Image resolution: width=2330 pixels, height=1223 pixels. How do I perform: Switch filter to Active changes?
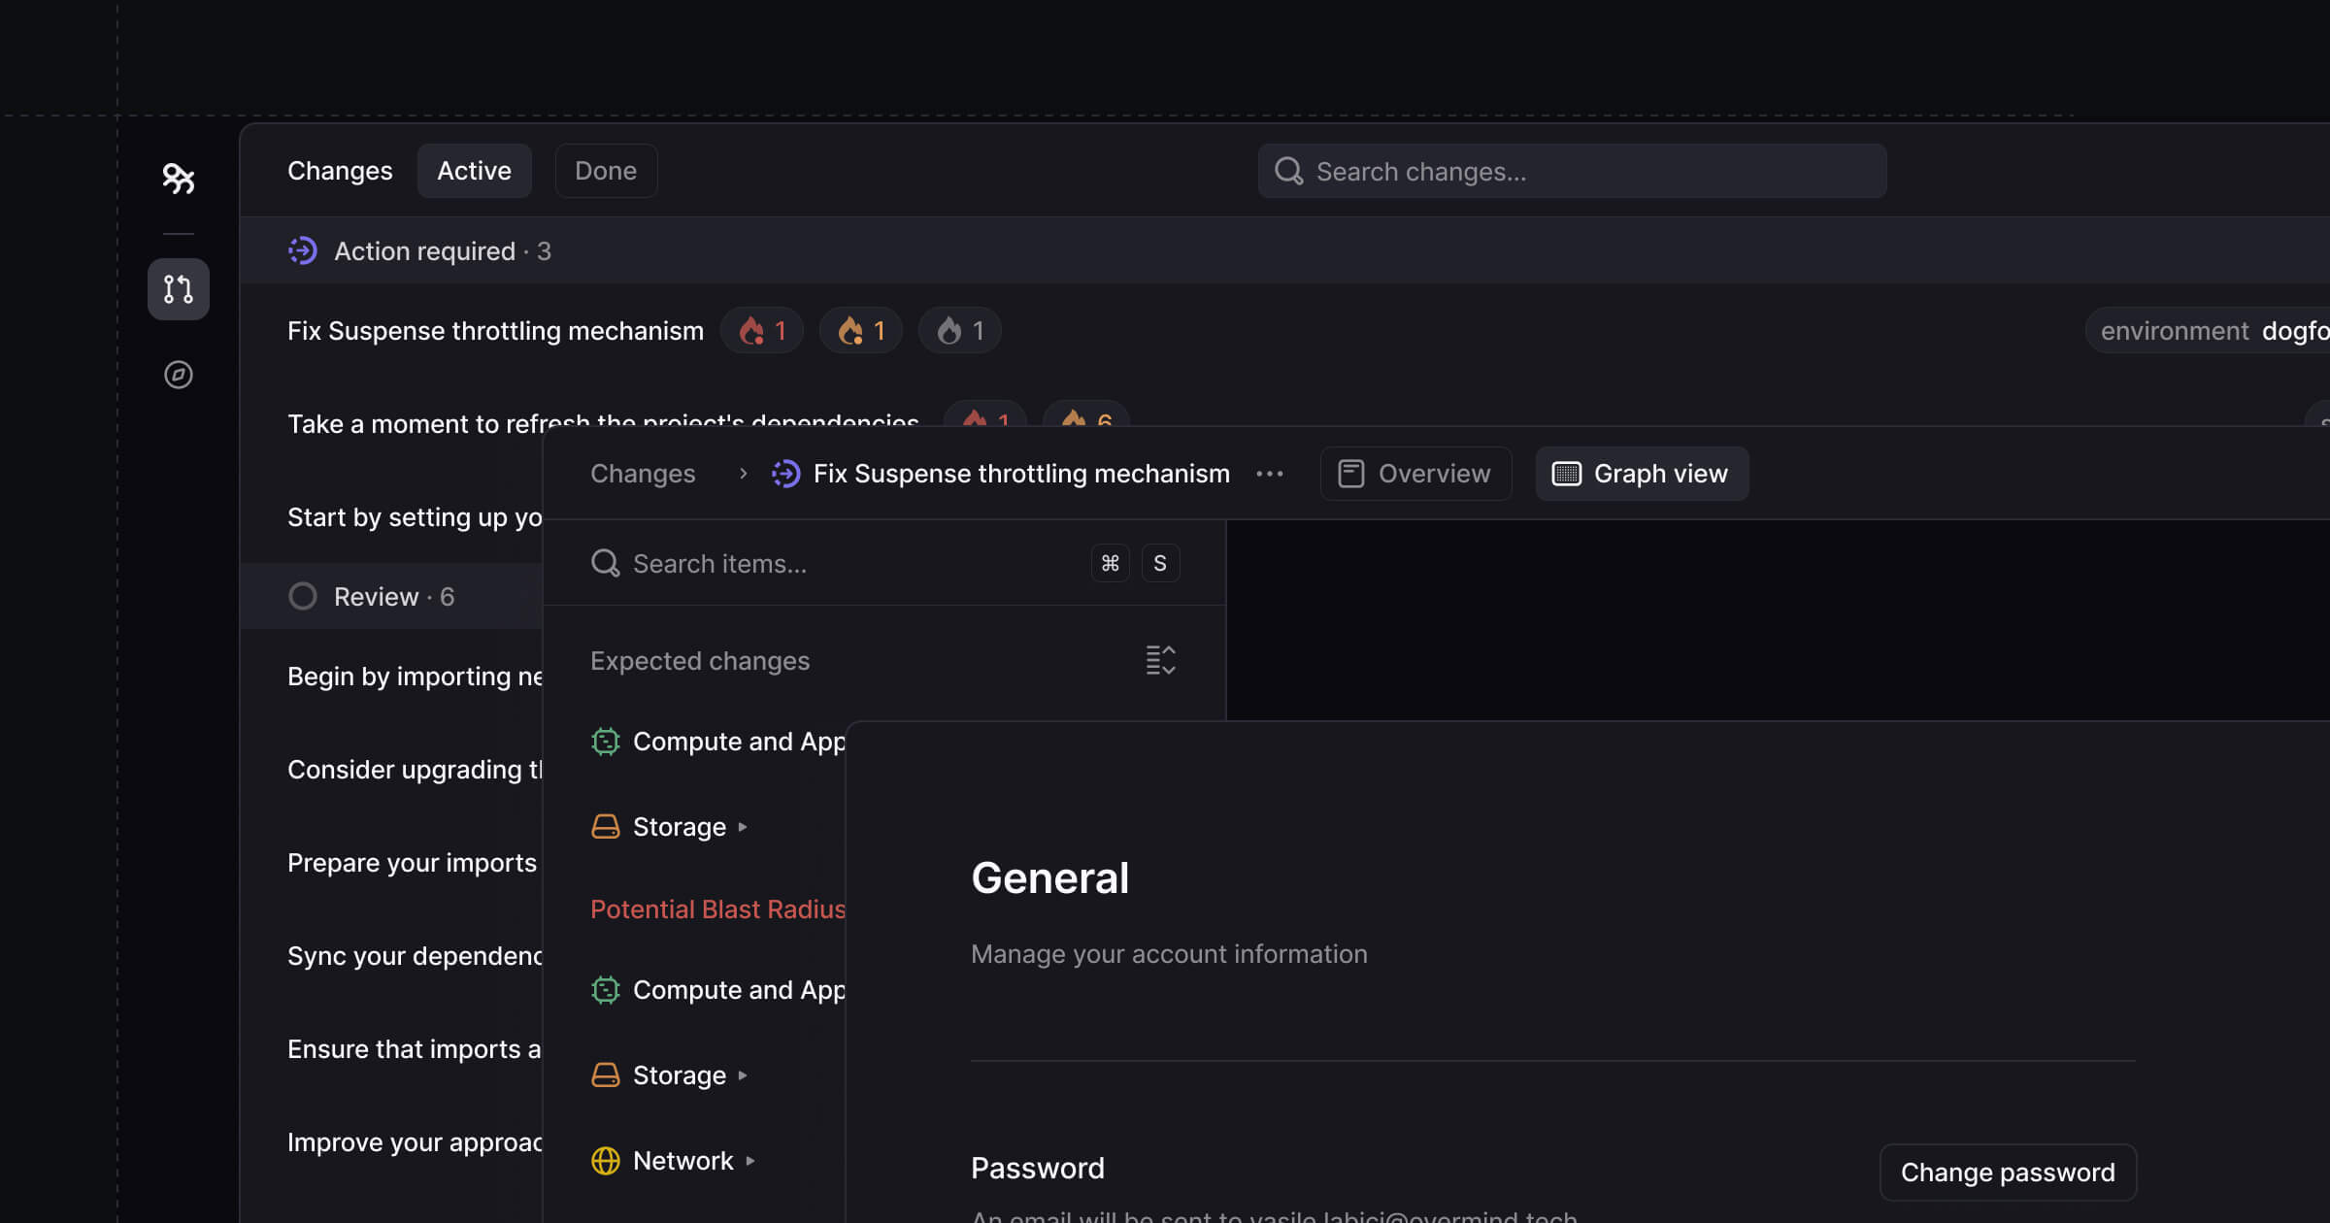tap(474, 171)
